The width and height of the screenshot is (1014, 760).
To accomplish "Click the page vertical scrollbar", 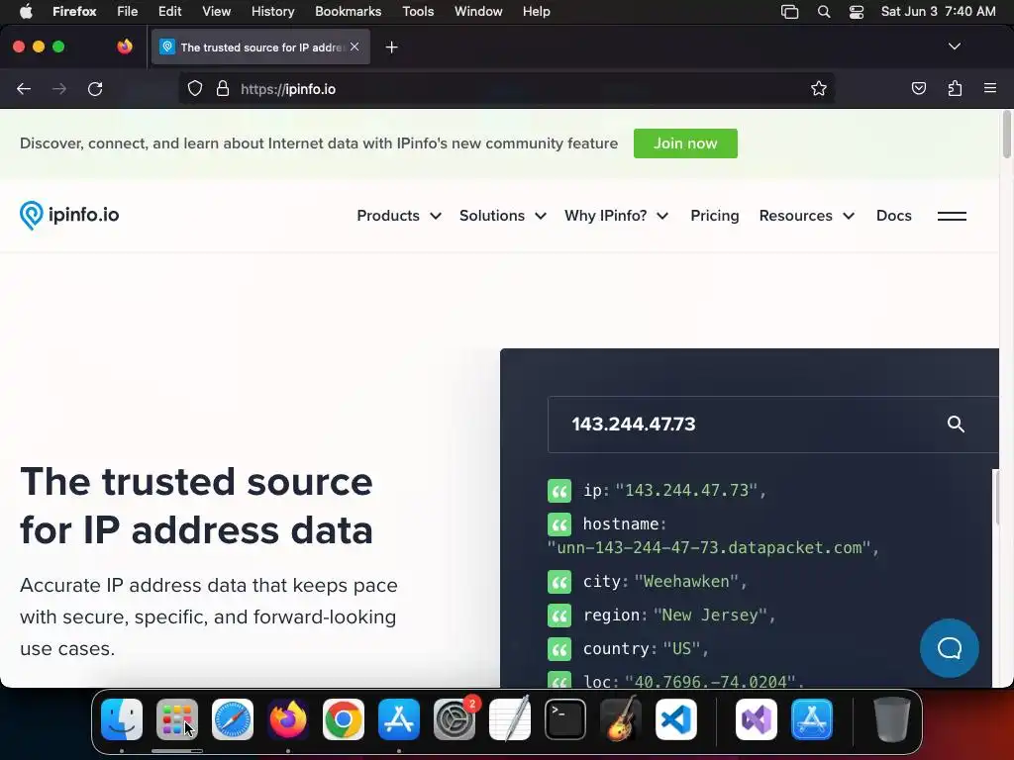I will click(x=1006, y=135).
